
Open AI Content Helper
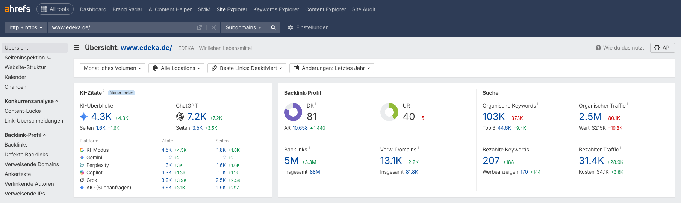(170, 9)
